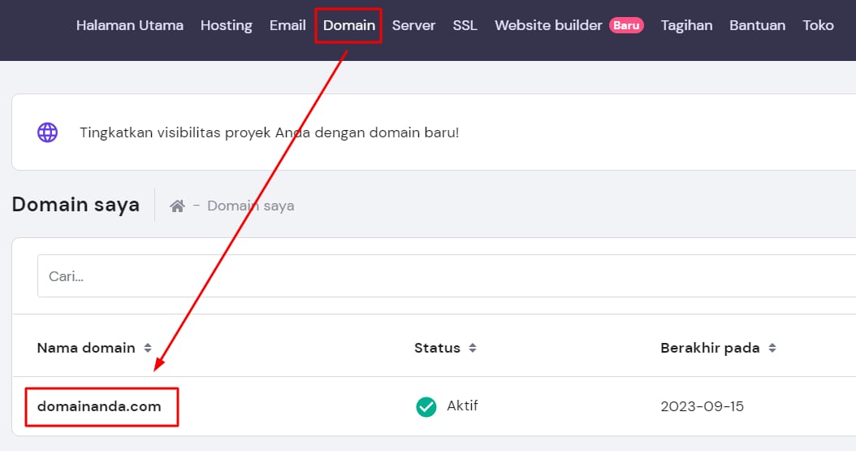Sort by Status column arrows
856x451 pixels.
(473, 348)
